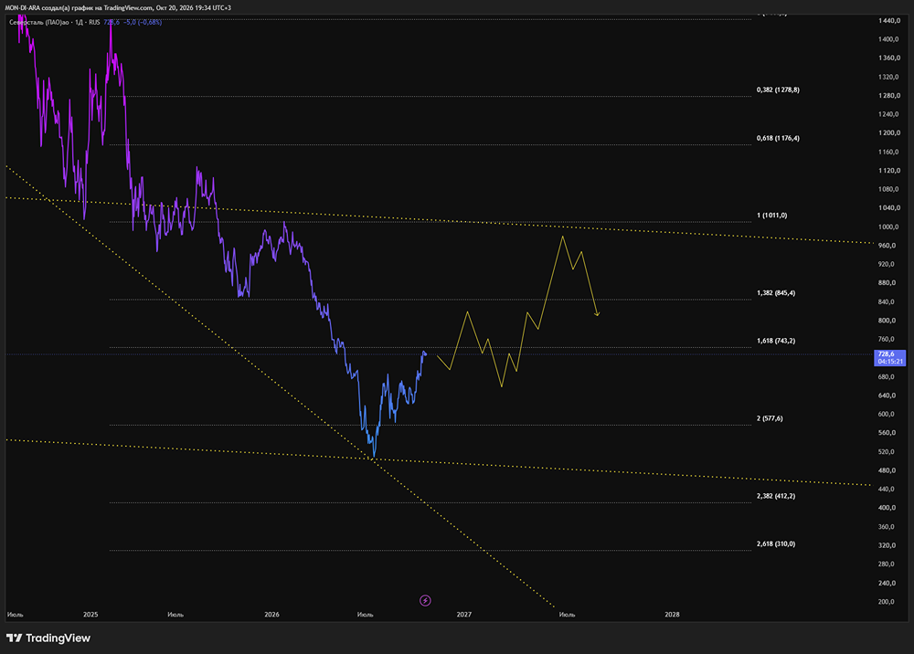
Task: Click the 1 440,0 price axis label
Action: [889, 21]
